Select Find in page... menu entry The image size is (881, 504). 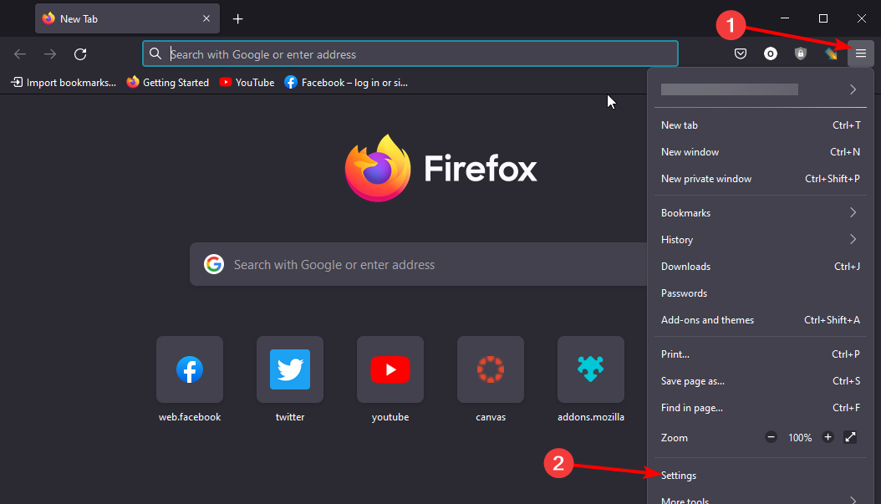point(760,408)
